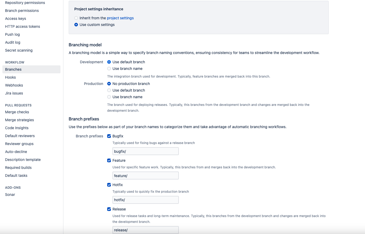Viewport: 365px width, 234px height.
Task: Open Branch permissions in sidebar
Action: (22, 11)
